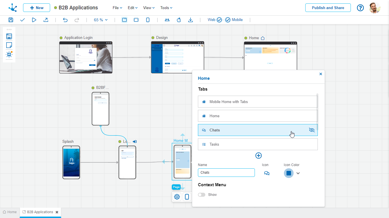389x218 pixels.
Task: Click the Publish and Share button
Action: (x=328, y=8)
